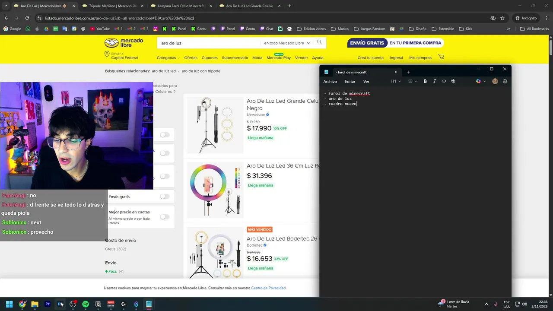
Task: Click the 'aro de luz' search field
Action: [210, 43]
